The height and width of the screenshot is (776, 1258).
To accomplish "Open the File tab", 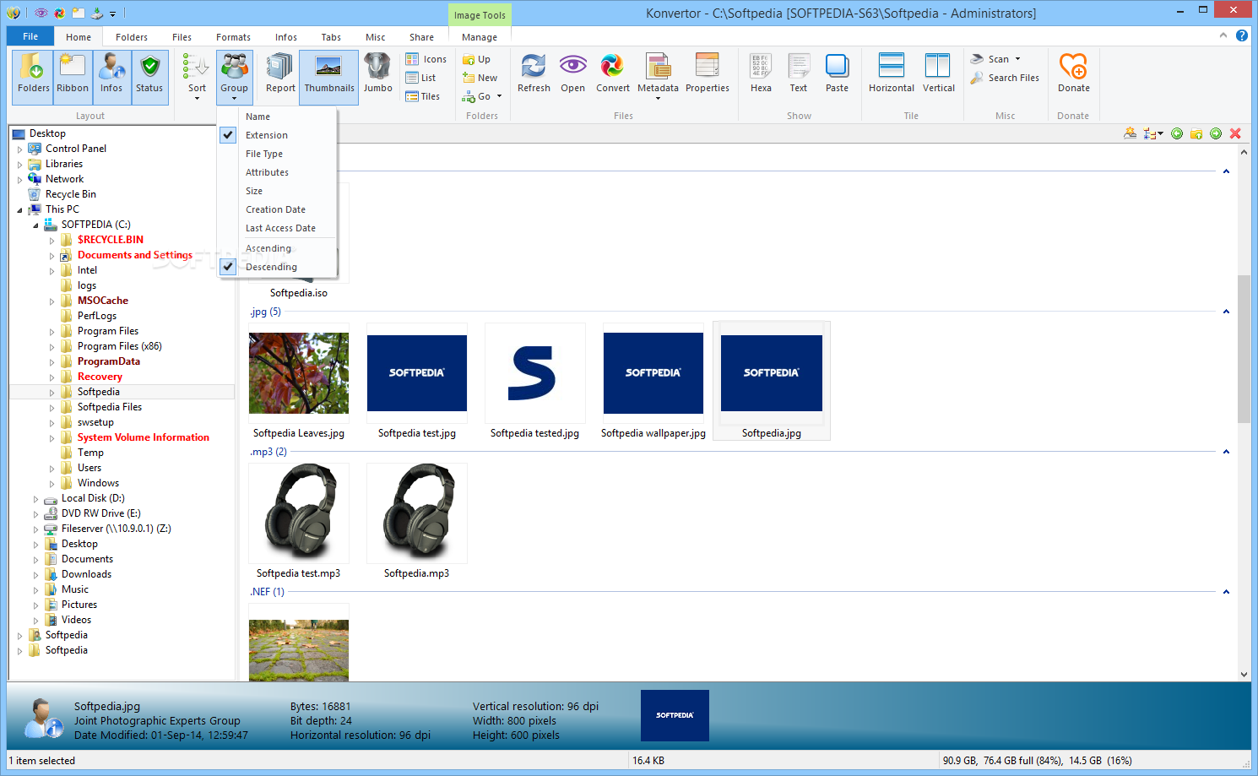I will tap(30, 36).
